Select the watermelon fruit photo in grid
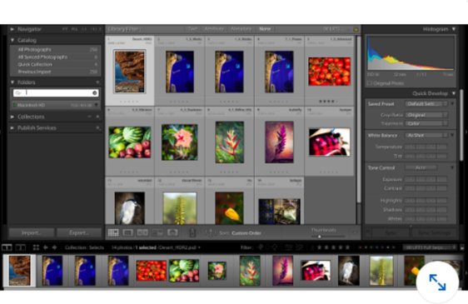 pos(130,142)
